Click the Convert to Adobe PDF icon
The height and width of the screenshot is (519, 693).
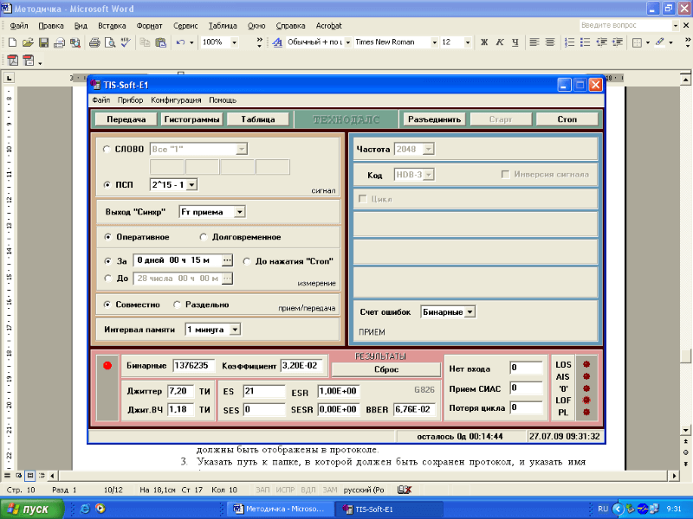click(12, 61)
